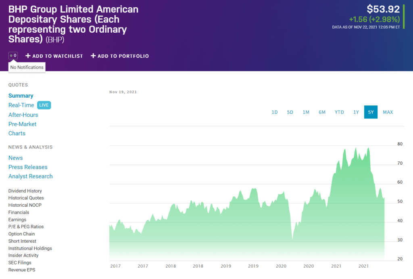Click the 'DATA AS OF NOV 22, 2021' timestamp
Screen dimensions: 413x279
tap(366, 27)
